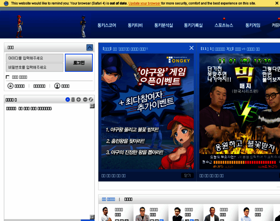Click the fifth analyst photo in light shirt

pyautogui.click(x=247, y=214)
